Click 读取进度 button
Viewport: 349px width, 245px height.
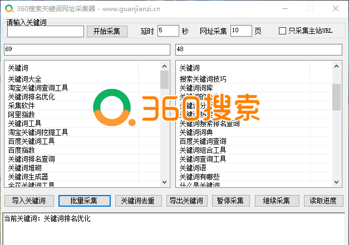pos(323,201)
